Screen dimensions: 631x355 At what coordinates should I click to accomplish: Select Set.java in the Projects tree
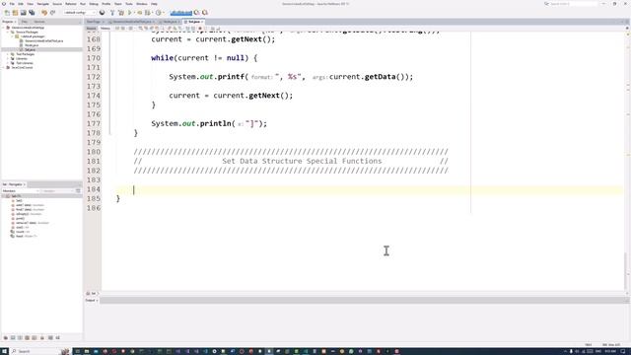(x=30, y=49)
